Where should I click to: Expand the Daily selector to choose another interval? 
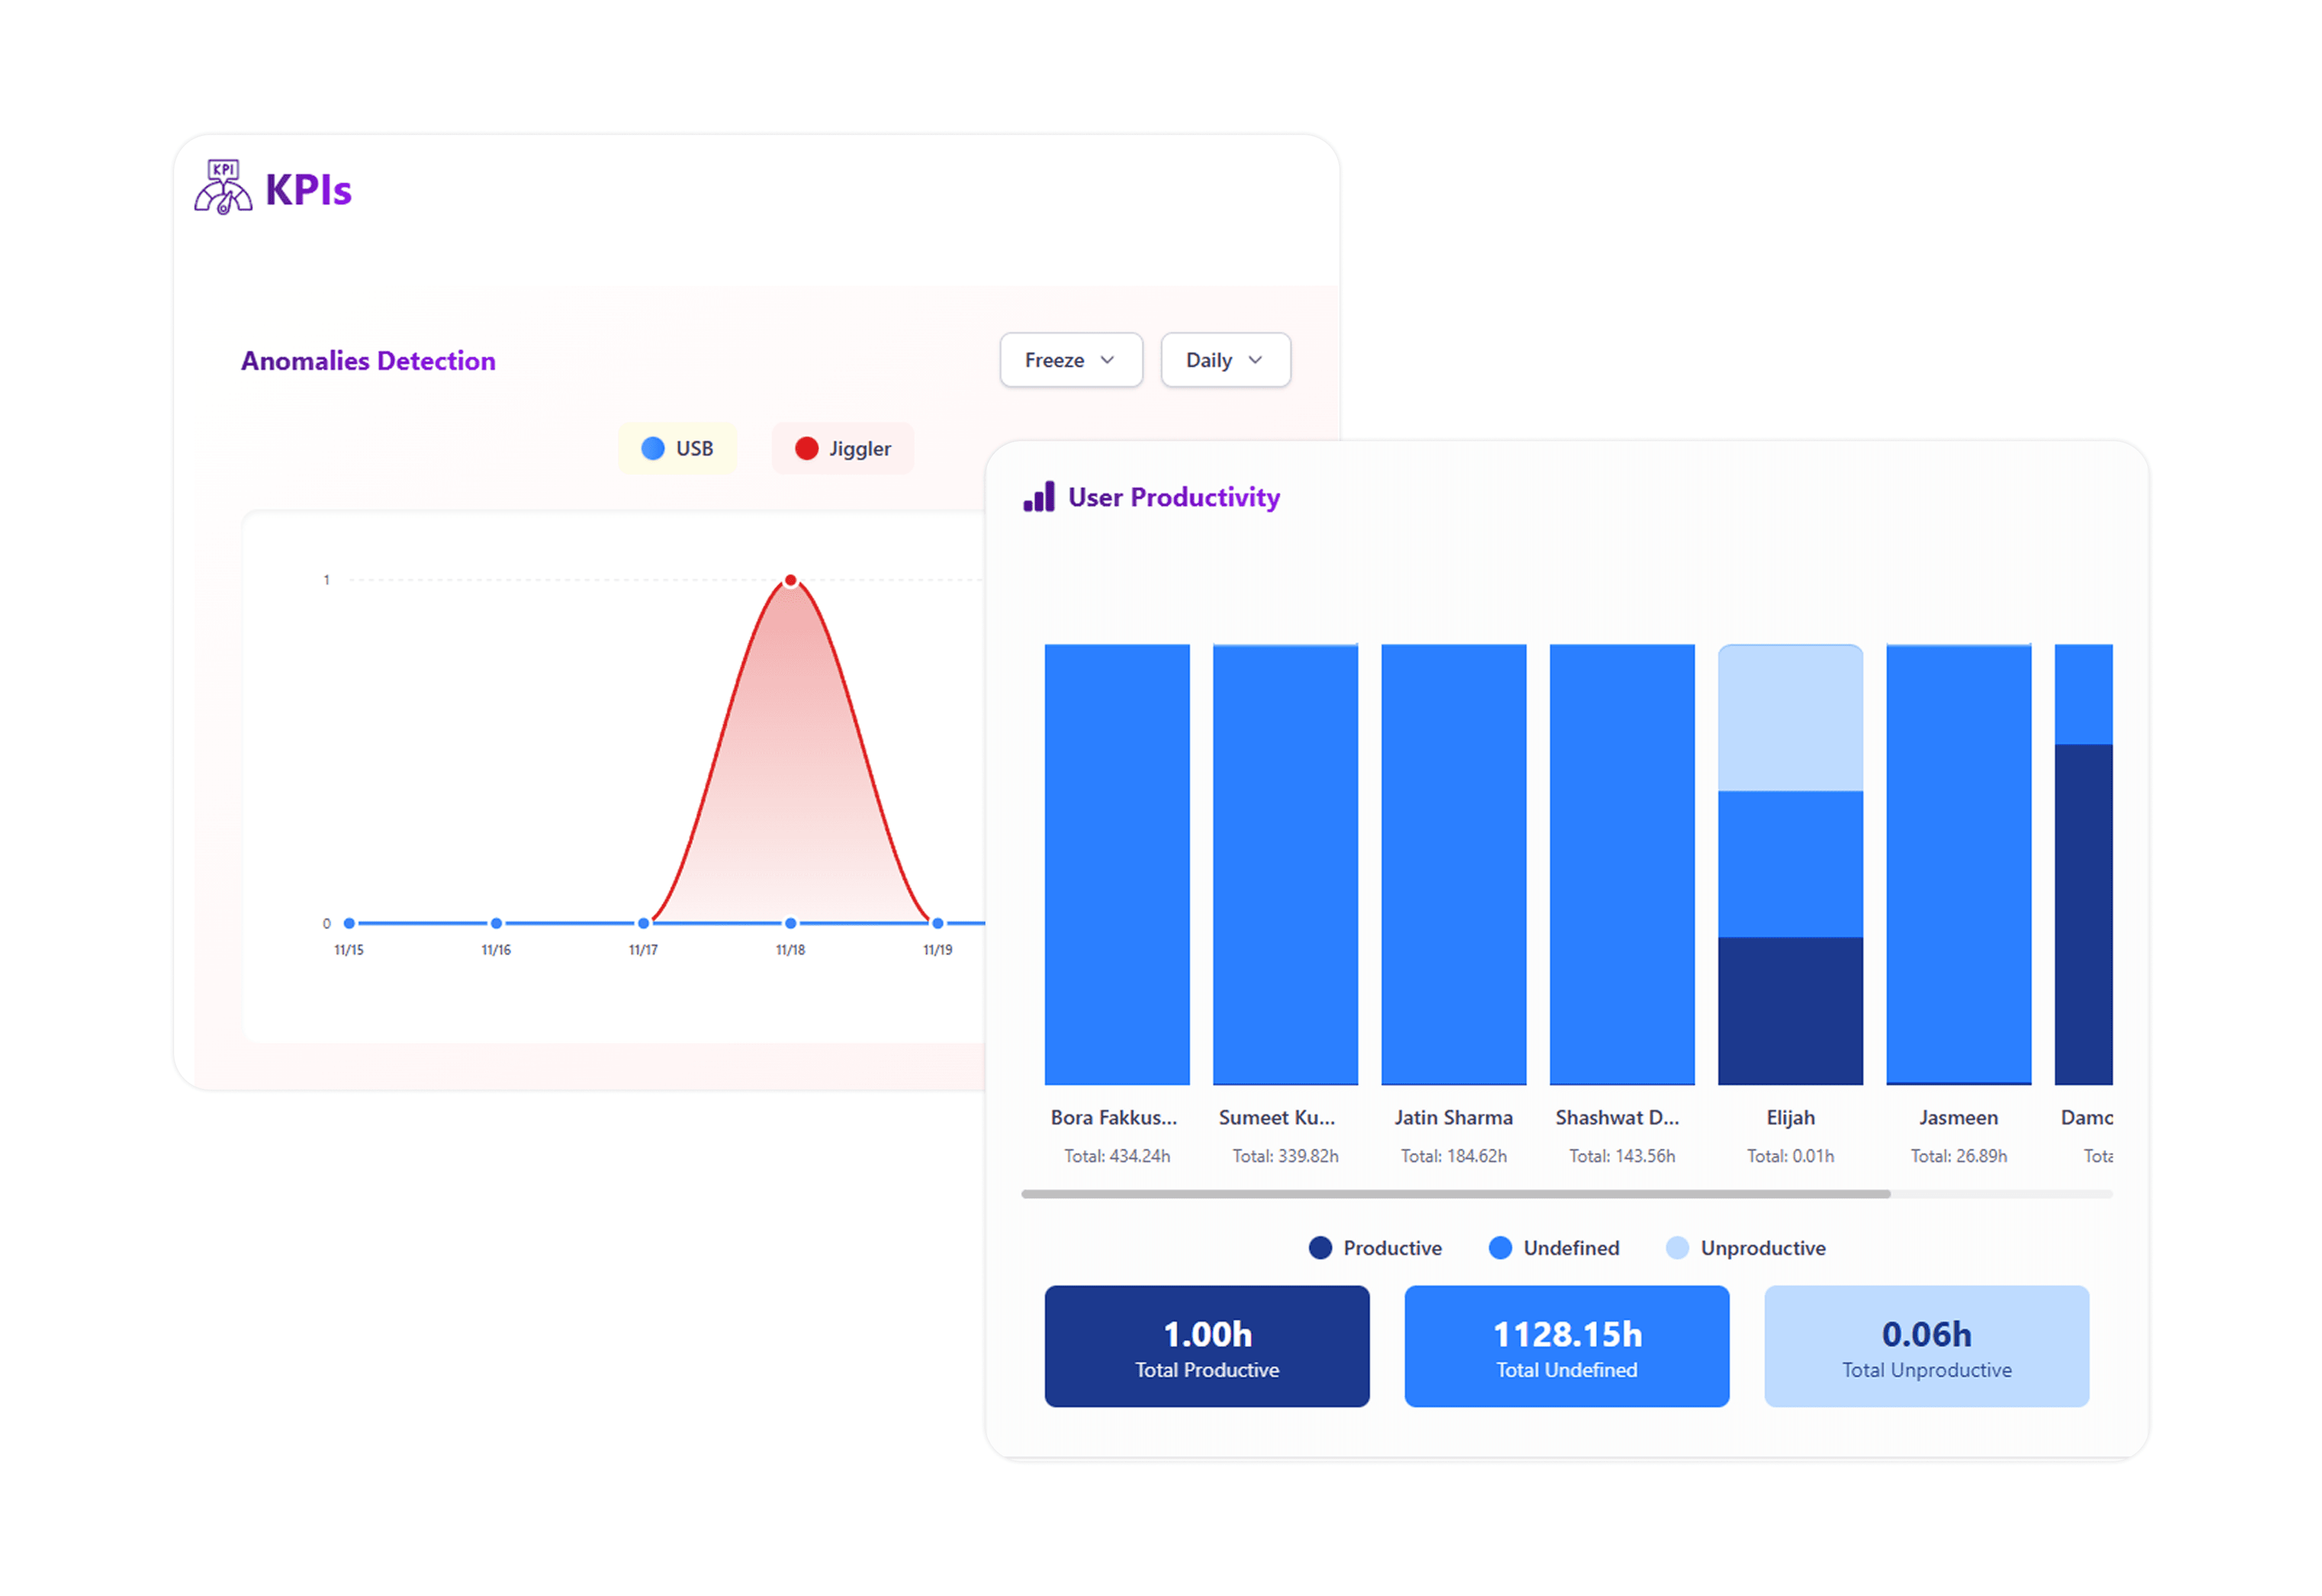click(1225, 360)
